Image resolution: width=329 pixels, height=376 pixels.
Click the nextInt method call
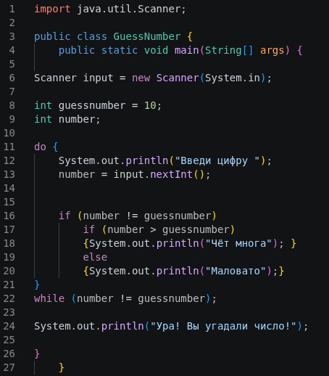[x=171, y=175]
